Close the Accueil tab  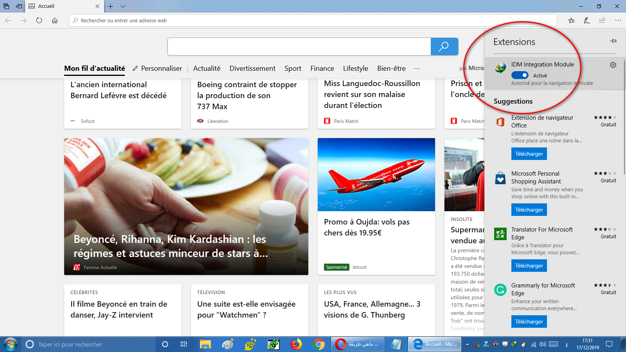(x=97, y=6)
